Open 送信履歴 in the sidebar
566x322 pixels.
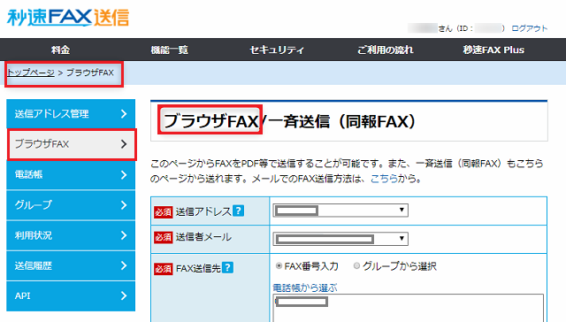pos(71,265)
